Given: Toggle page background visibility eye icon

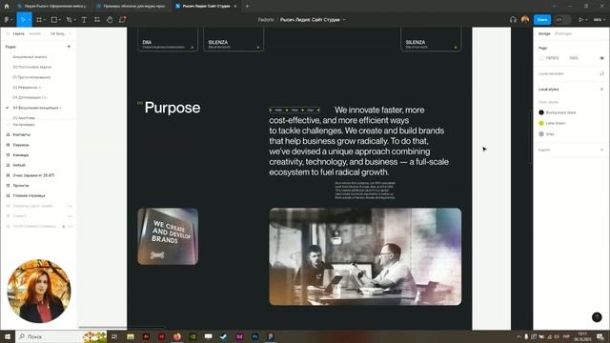Looking at the screenshot, I should (601, 58).
